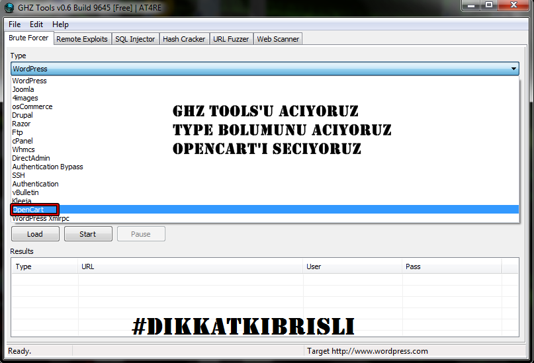Select OpenCart in the Type list
This screenshot has width=534, height=363.
[265, 210]
